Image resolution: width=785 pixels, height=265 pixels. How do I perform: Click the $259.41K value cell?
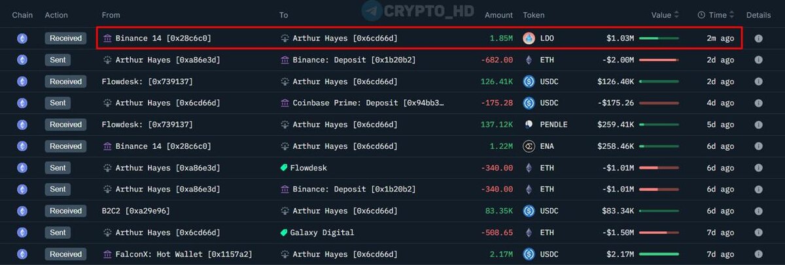(x=615, y=125)
